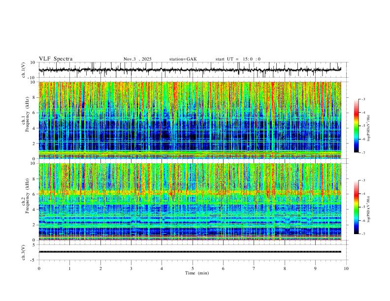
Task: Click the thick black ch.3 trace line
Action: [x=190, y=252]
